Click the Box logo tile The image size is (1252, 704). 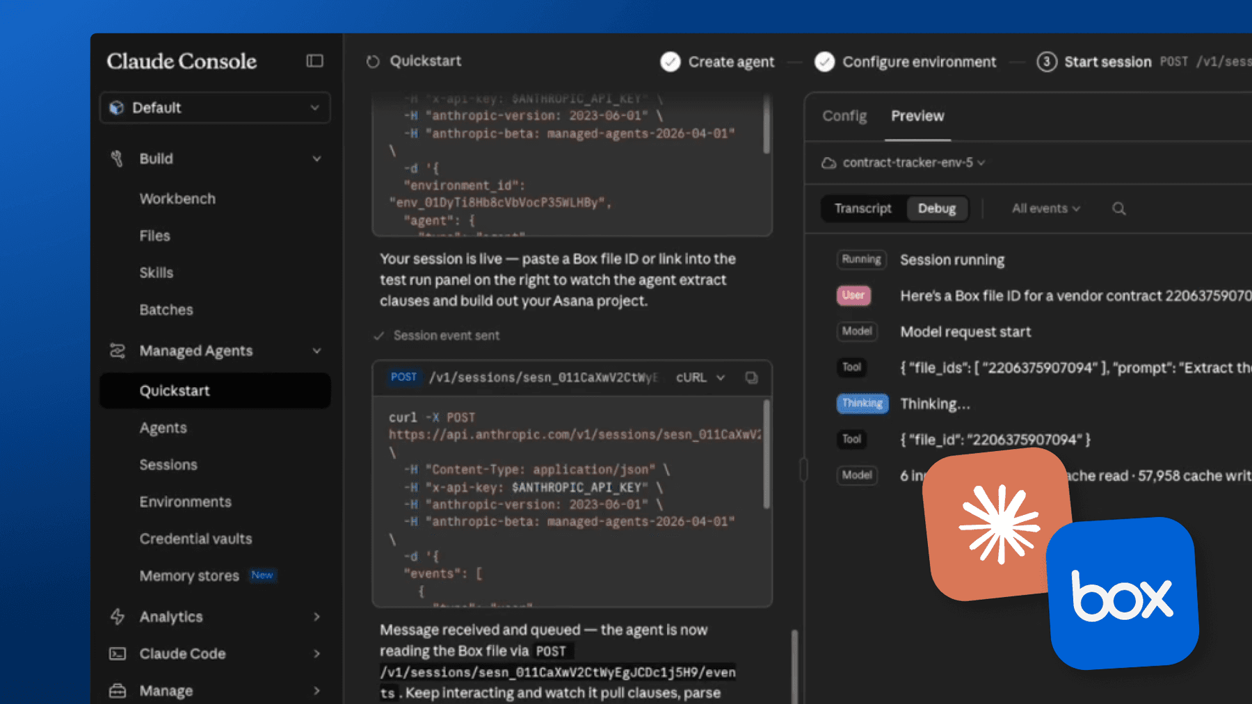(1123, 594)
